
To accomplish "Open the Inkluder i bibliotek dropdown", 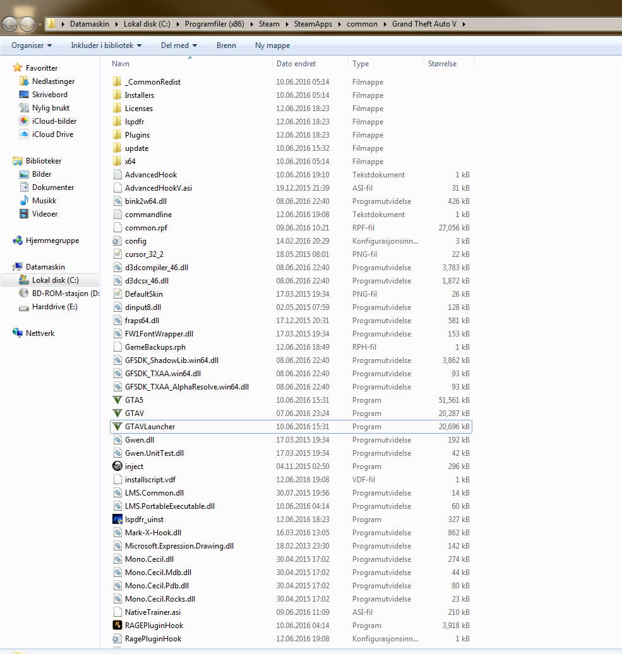I will coord(106,45).
